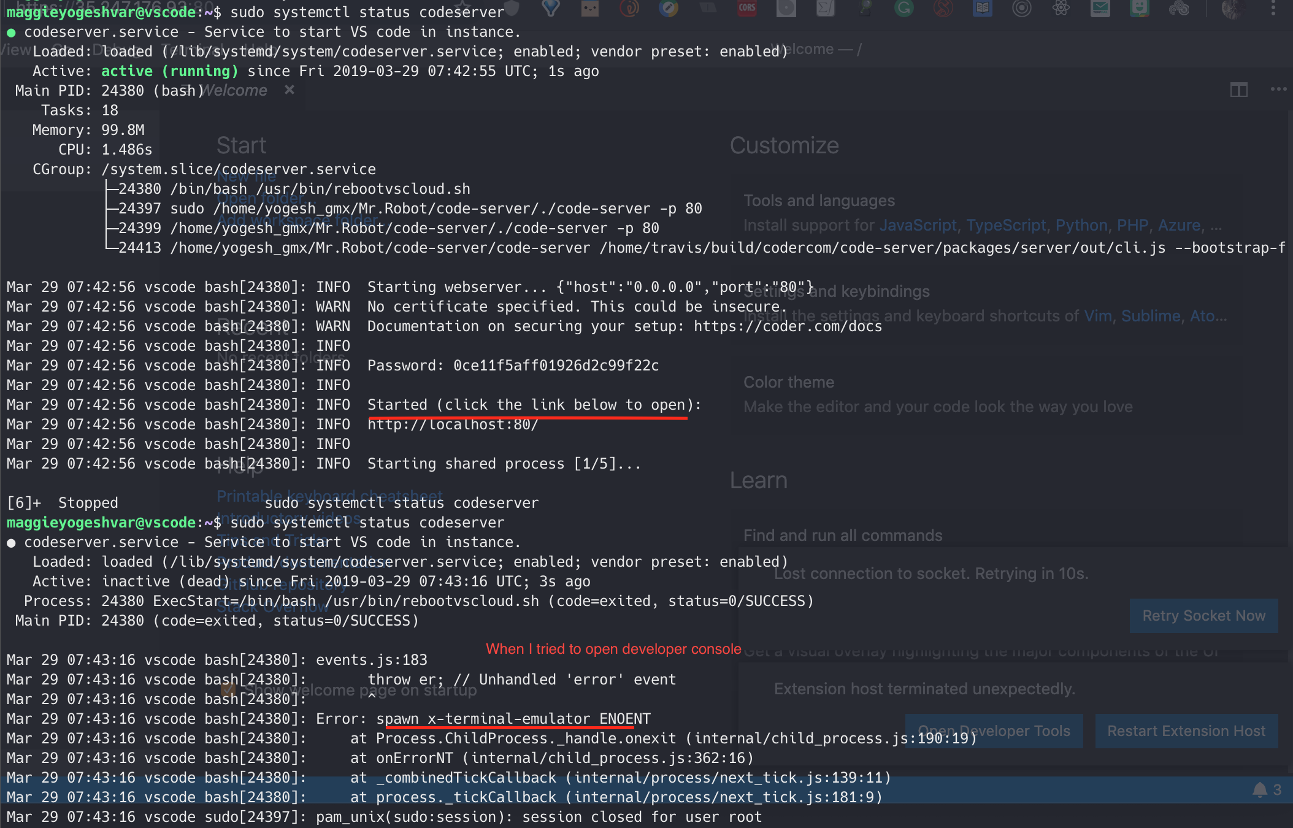
Task: Click the TypeScript language link
Action: coord(1006,225)
